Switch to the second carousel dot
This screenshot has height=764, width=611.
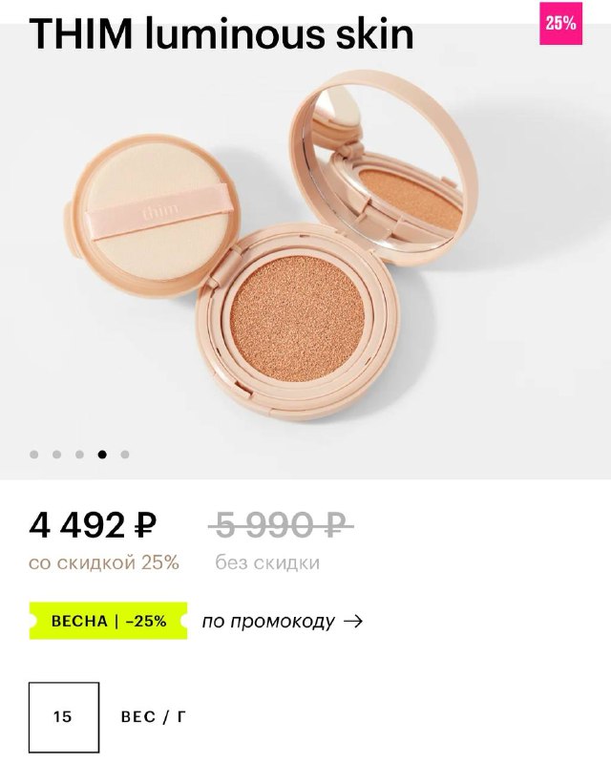coord(57,455)
